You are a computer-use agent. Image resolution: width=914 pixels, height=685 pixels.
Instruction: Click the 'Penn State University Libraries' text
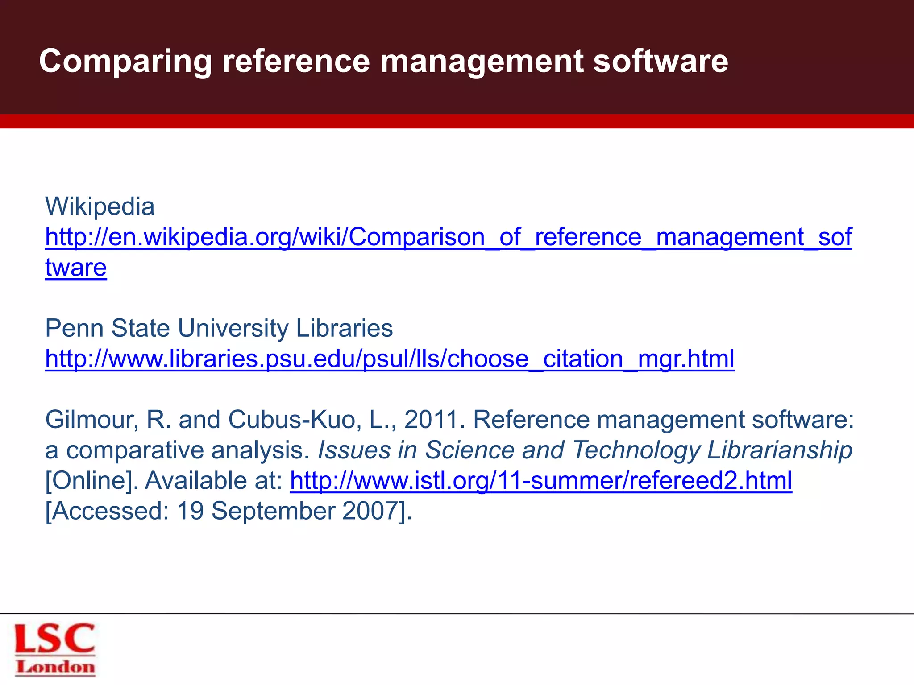[x=219, y=328]
